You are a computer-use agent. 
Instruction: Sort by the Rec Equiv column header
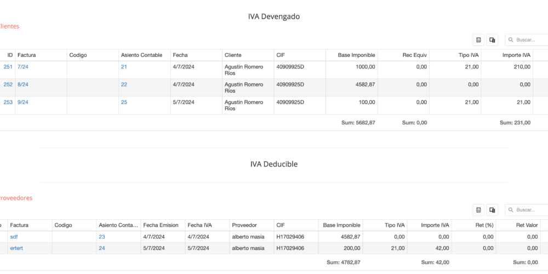tap(403, 55)
